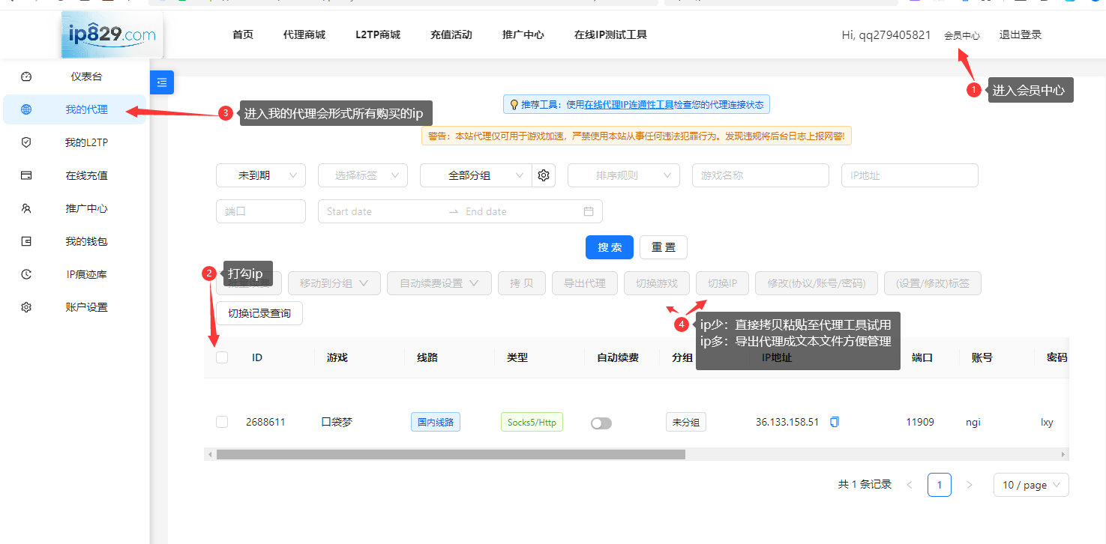Open the calendar icon in the date picker
Image resolution: width=1106 pixels, height=544 pixels.
(589, 211)
